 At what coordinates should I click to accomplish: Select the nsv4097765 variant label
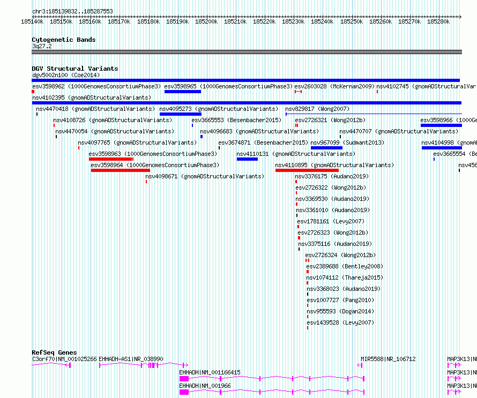click(x=137, y=142)
